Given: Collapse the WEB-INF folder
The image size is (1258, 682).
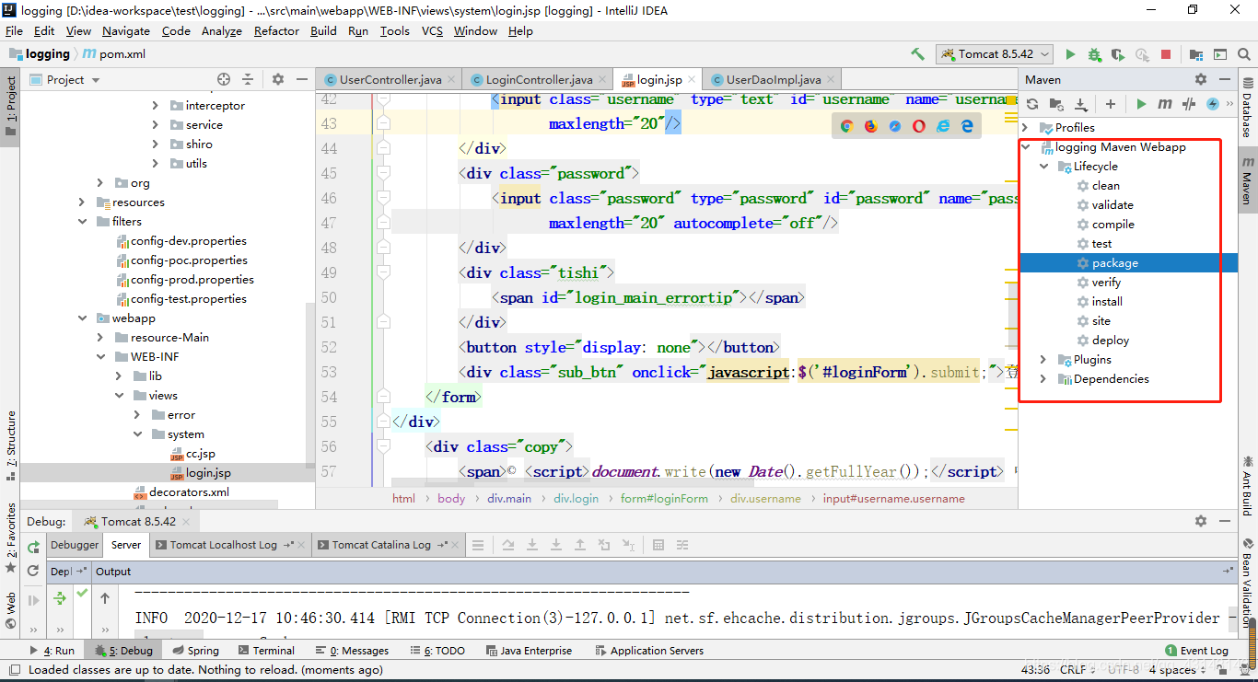Looking at the screenshot, I should pyautogui.click(x=100, y=356).
